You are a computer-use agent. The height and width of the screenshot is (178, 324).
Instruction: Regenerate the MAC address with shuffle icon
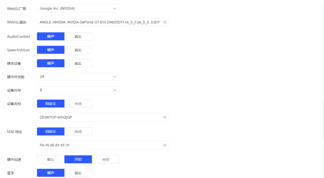pos(164,145)
